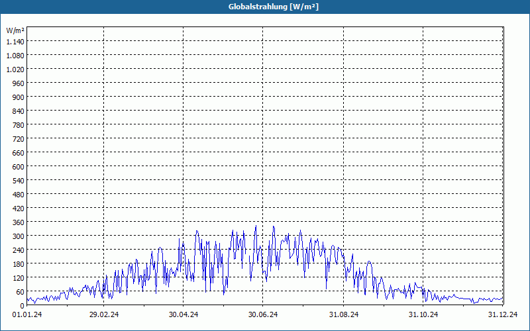This screenshot has width=530, height=331.
Task: Click the 30.04.24 date label
Action: click(x=184, y=315)
